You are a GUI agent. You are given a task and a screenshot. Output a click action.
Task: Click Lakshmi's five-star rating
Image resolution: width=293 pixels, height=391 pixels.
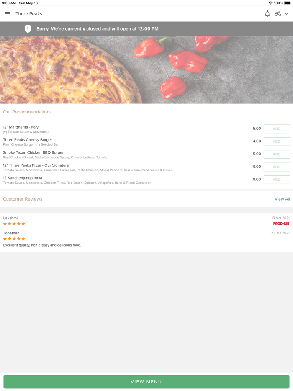14,224
